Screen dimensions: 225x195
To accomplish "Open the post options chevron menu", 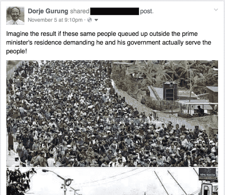I will [x=216, y=10].
